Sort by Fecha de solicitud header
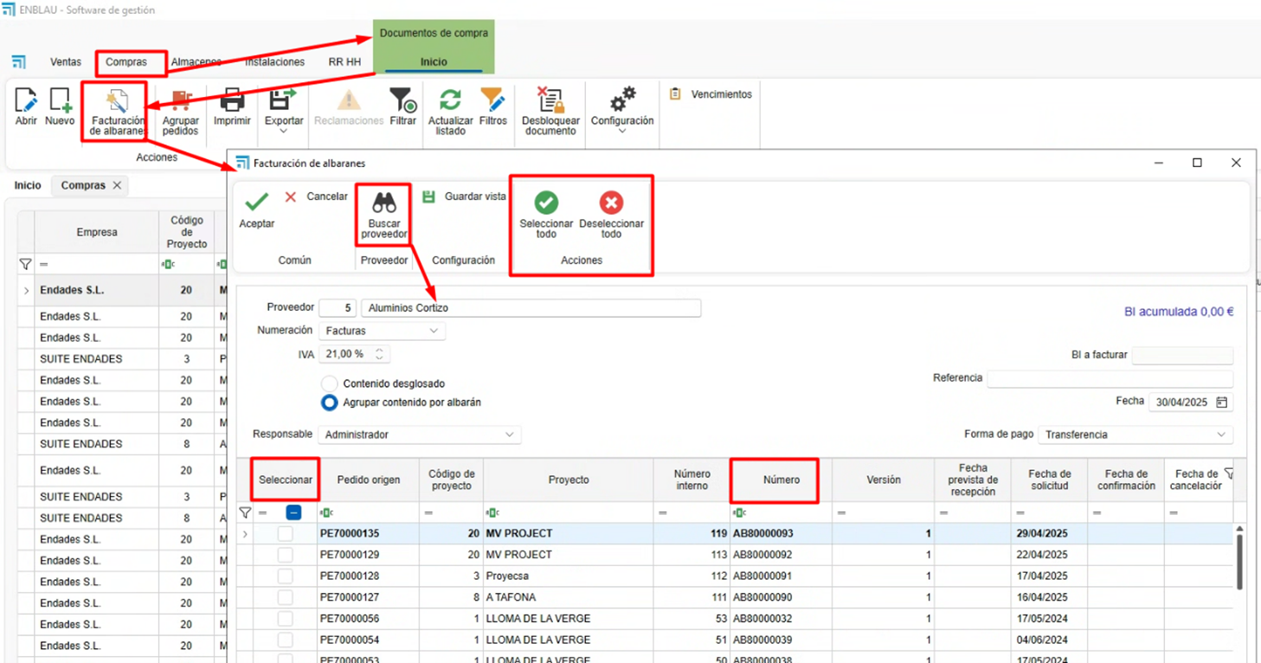This screenshot has height=663, width=1261. click(x=1050, y=480)
